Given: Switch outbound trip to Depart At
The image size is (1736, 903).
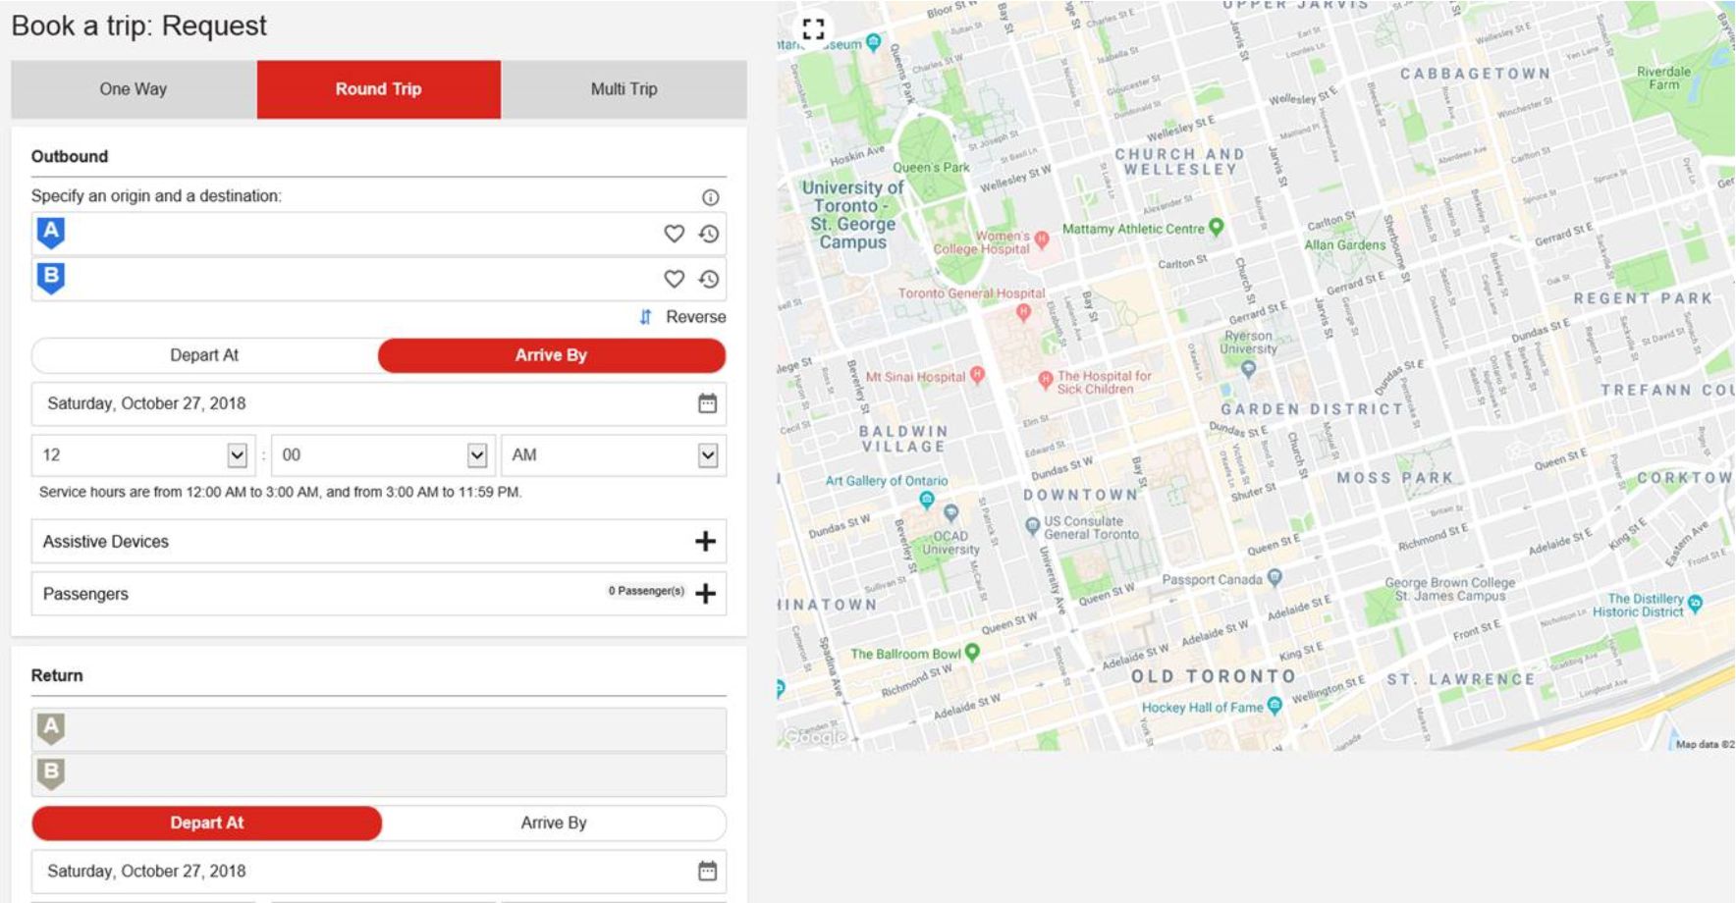Looking at the screenshot, I should (x=205, y=355).
